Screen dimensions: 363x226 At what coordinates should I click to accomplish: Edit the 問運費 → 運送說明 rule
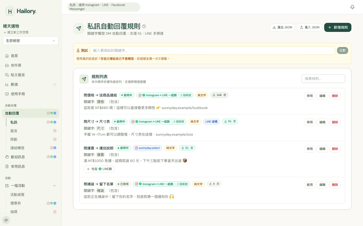pyautogui.click(x=322, y=149)
